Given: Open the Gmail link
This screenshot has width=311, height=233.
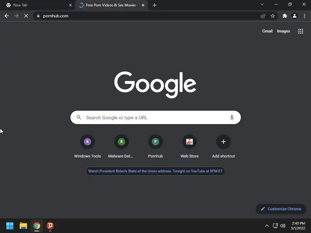Looking at the screenshot, I should (267, 31).
